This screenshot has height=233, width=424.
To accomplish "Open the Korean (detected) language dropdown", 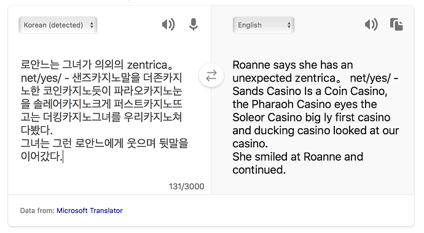I will 58,25.
